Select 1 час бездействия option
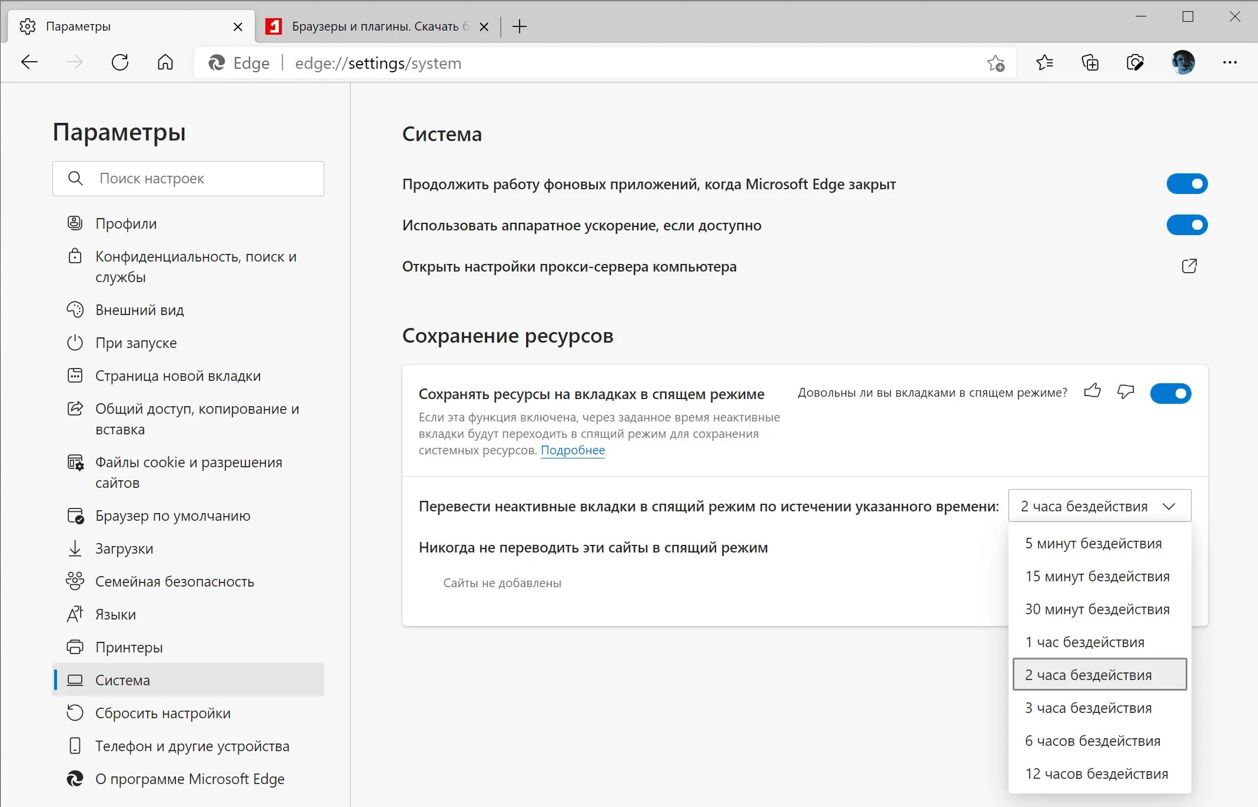This screenshot has width=1258, height=807. [x=1099, y=642]
